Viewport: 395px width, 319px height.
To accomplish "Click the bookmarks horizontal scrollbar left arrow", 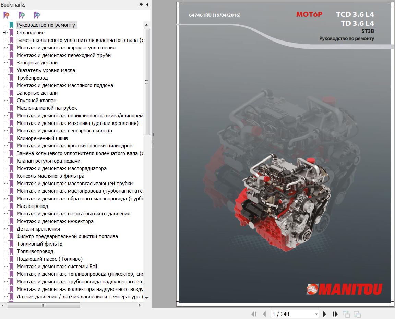I will (x=2, y=305).
